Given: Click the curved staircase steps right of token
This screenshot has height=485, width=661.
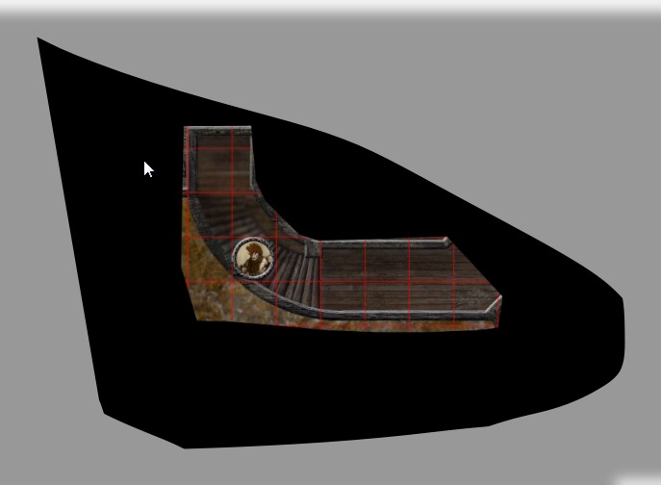Looking at the screenshot, I should pyautogui.click(x=293, y=274).
